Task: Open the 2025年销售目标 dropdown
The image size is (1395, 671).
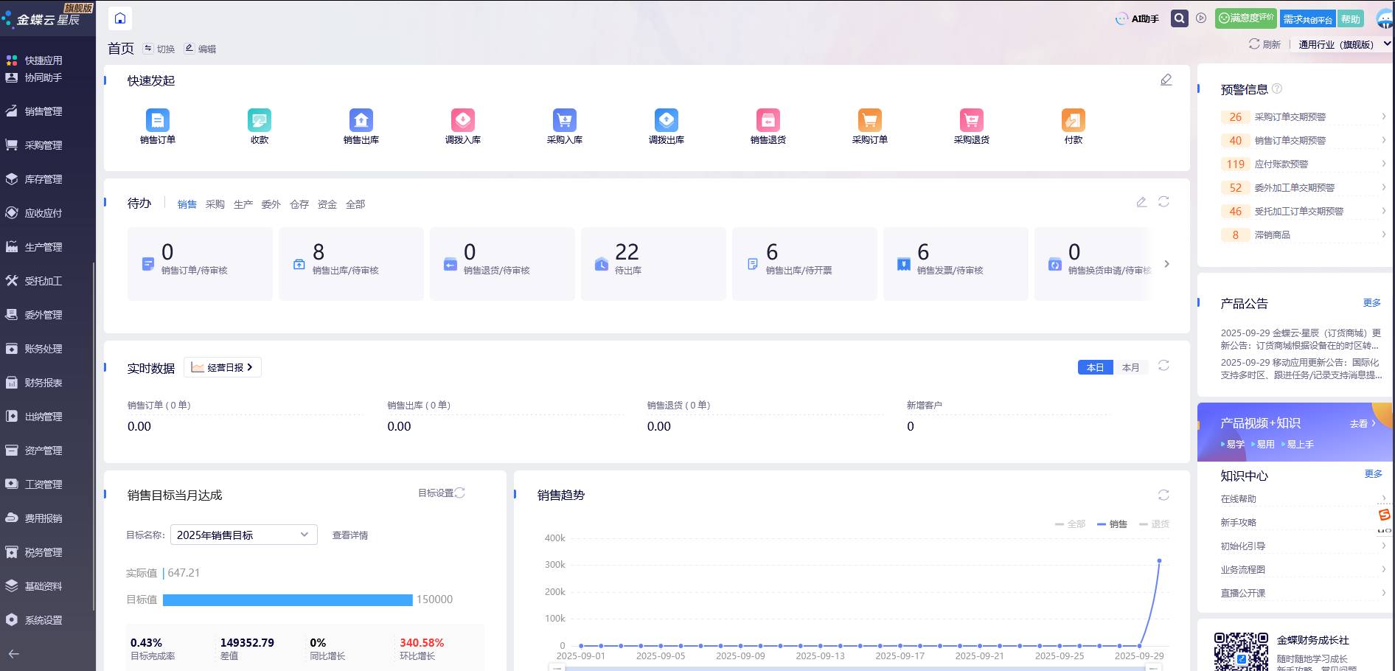Action: point(243,535)
